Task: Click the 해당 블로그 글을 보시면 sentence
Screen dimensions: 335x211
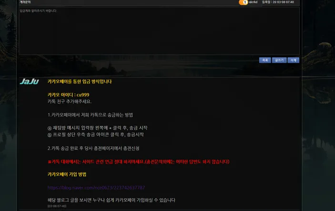Action: [112, 200]
